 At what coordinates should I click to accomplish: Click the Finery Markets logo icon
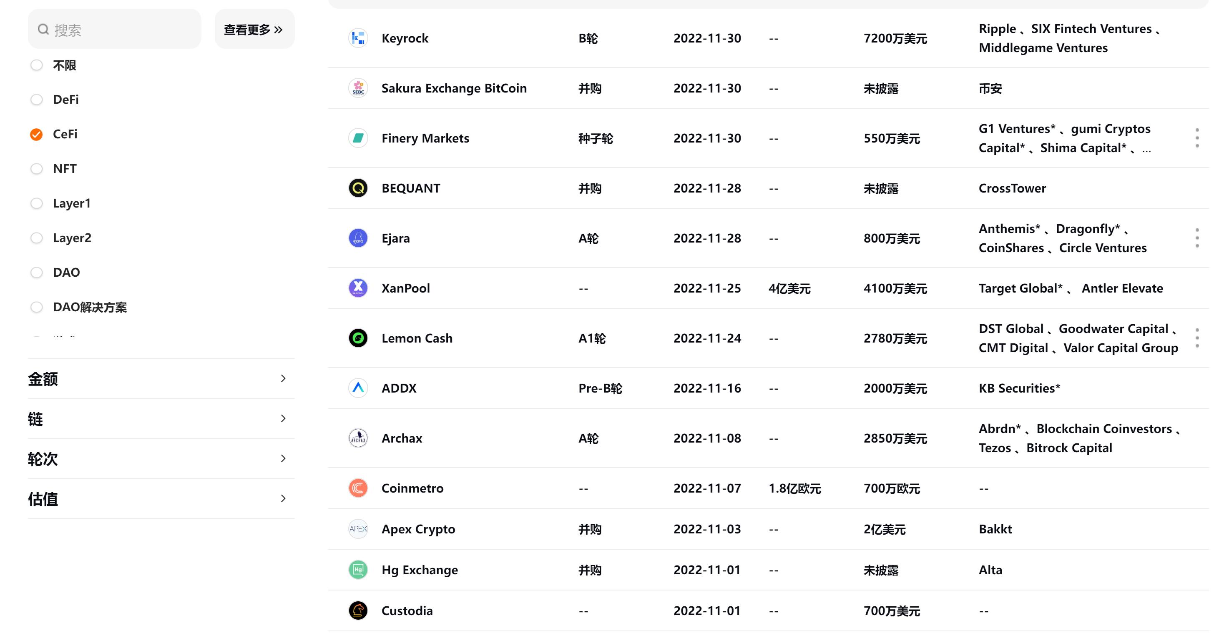point(358,138)
